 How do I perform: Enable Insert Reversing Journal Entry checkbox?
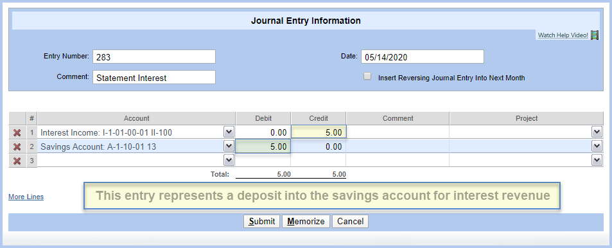point(367,76)
